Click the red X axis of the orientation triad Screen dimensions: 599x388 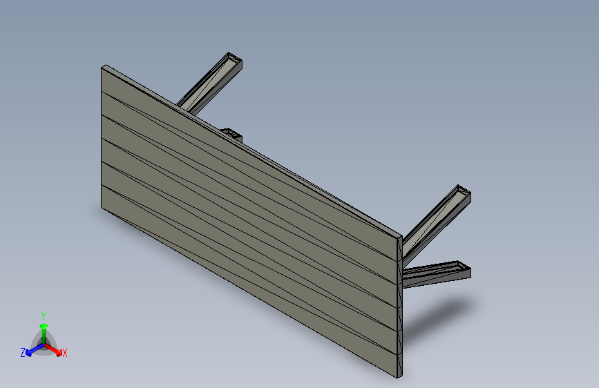click(53, 349)
